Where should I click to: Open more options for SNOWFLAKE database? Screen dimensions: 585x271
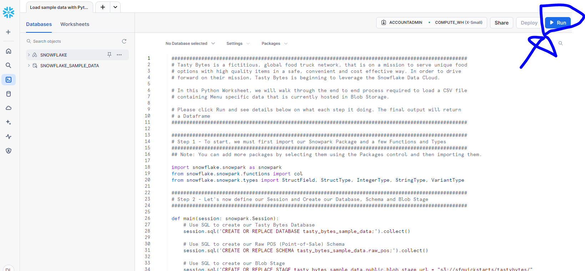pos(119,55)
